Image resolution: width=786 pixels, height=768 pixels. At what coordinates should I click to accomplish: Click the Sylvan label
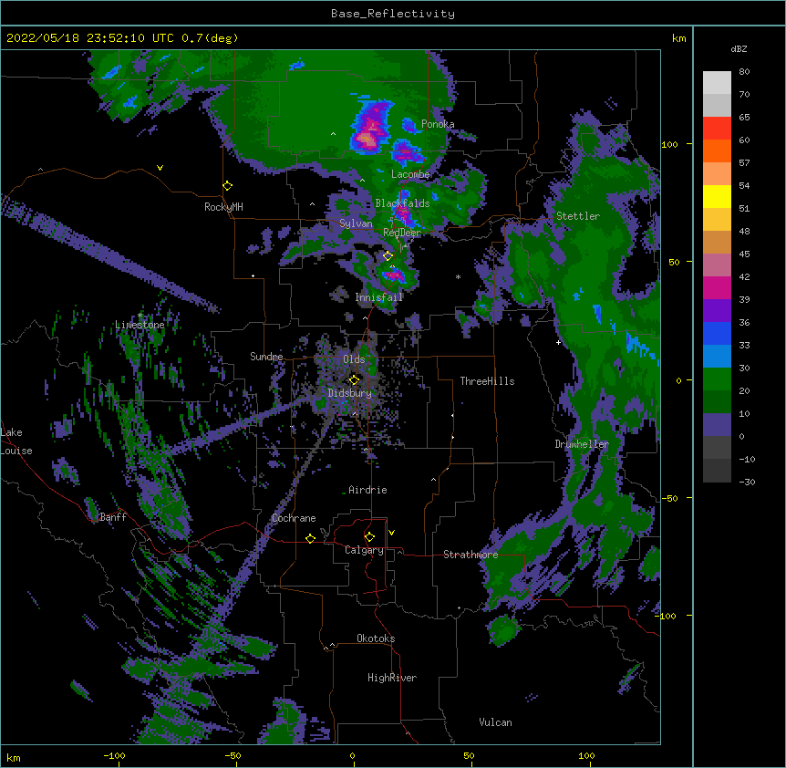pos(356,223)
